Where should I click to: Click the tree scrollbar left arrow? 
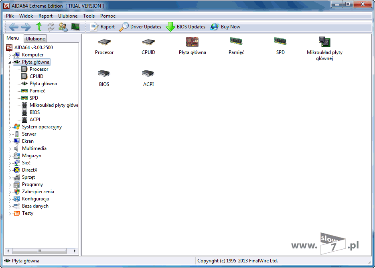[x=8, y=251]
